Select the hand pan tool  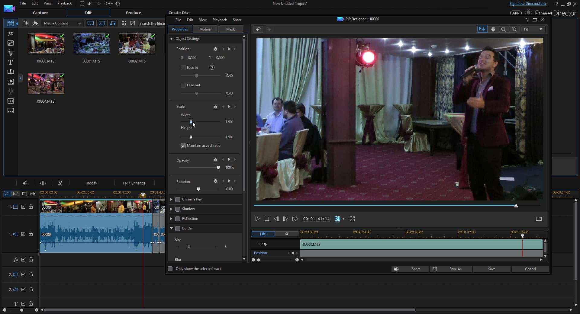(493, 29)
